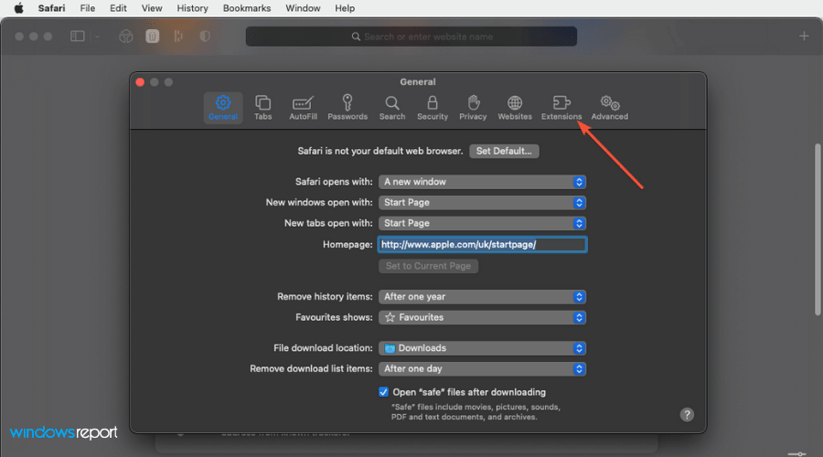The width and height of the screenshot is (823, 457).
Task: Open a new tab with plus icon
Action: [x=804, y=37]
